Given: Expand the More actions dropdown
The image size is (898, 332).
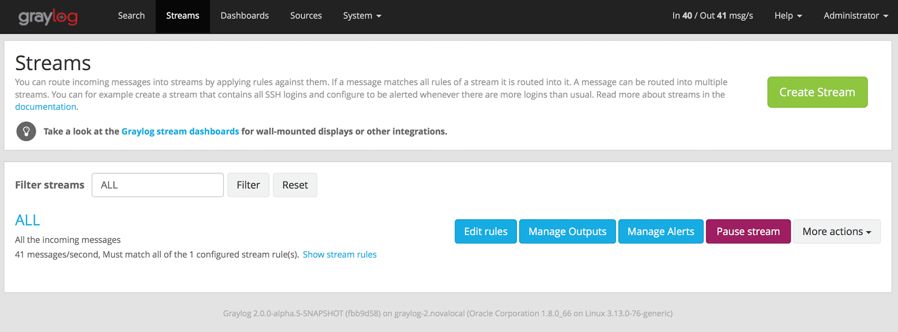Looking at the screenshot, I should pos(836,232).
